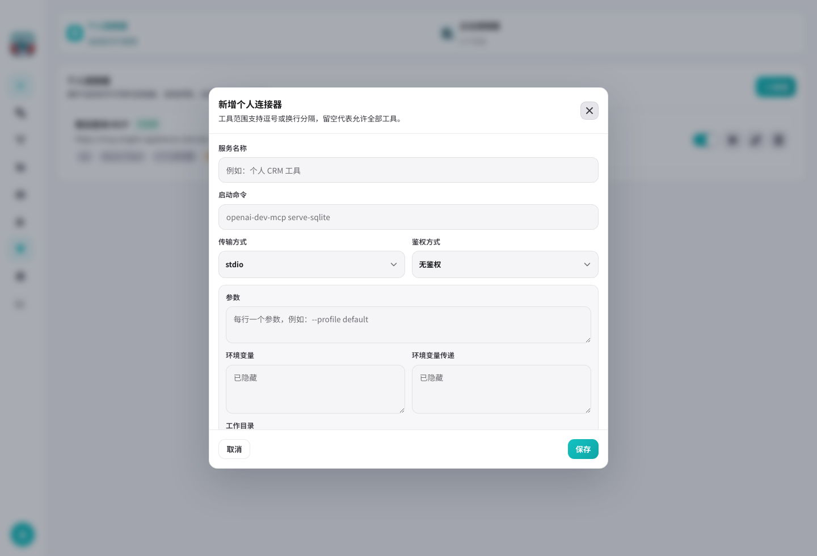Click the 环境变量传递 textarea

502,389
